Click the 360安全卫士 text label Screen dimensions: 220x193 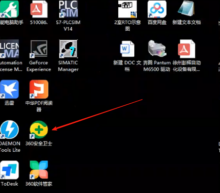tap(39, 144)
